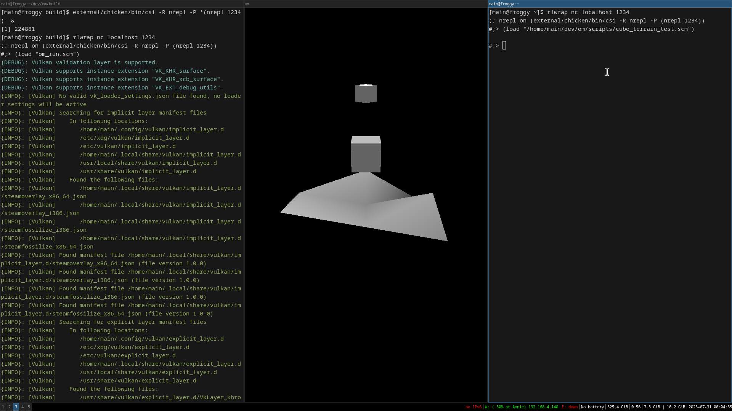The height and width of the screenshot is (411, 732).
Task: Click ';; nrepl on' line in right terminal
Action: click(597, 21)
